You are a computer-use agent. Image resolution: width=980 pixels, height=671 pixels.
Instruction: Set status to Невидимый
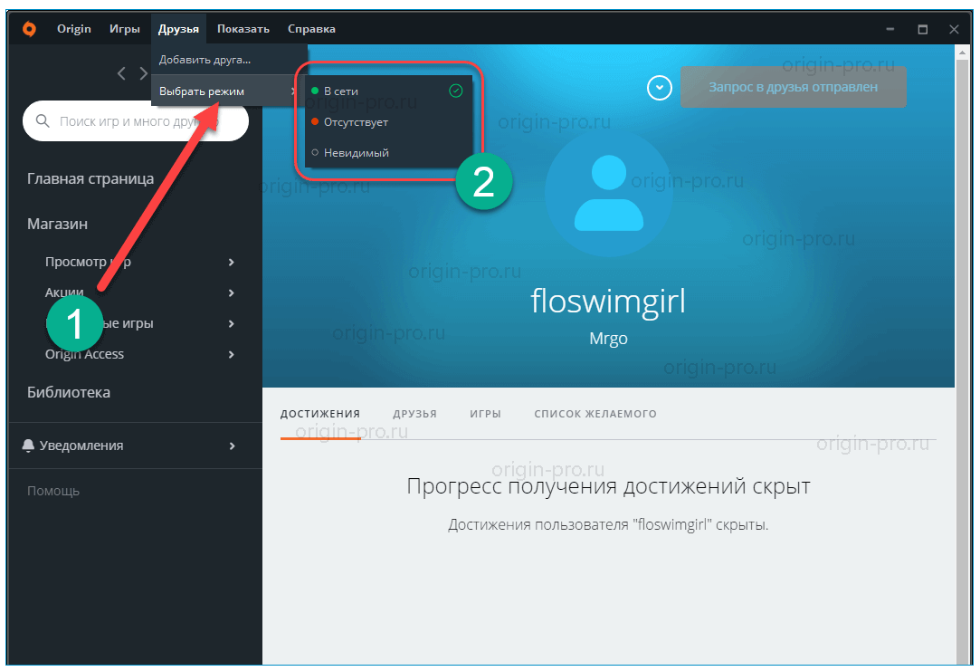click(x=388, y=153)
